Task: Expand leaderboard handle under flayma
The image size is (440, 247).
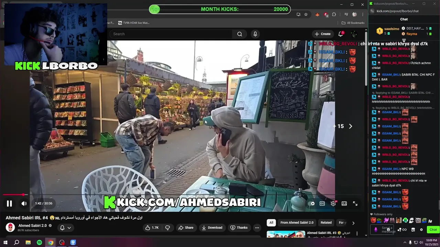Action: pyautogui.click(x=404, y=40)
